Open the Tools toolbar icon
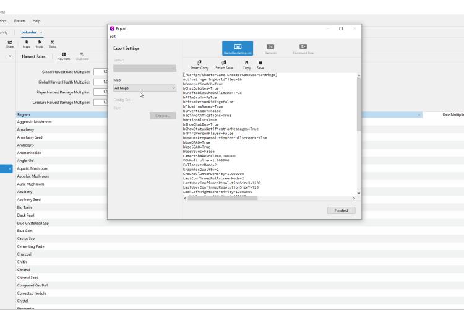 click(x=53, y=43)
